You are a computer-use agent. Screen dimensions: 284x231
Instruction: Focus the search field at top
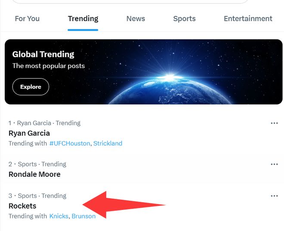pyautogui.click(x=129, y=1)
